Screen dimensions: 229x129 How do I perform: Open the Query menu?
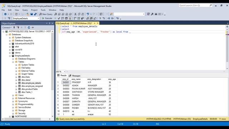click(x=25, y=10)
